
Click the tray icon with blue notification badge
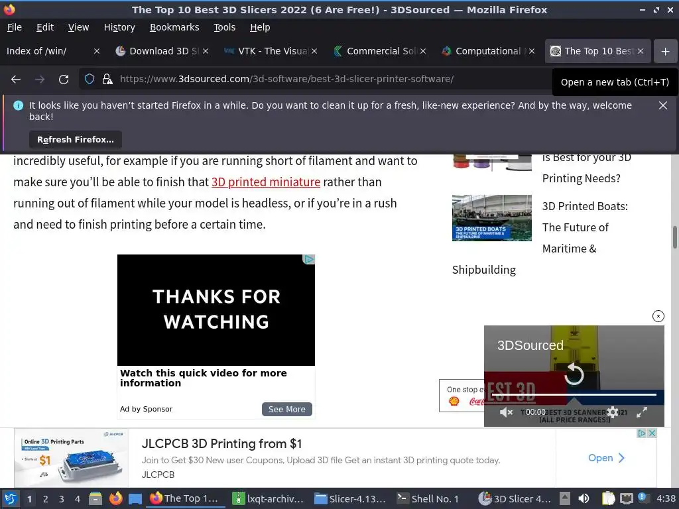pyautogui.click(x=643, y=498)
